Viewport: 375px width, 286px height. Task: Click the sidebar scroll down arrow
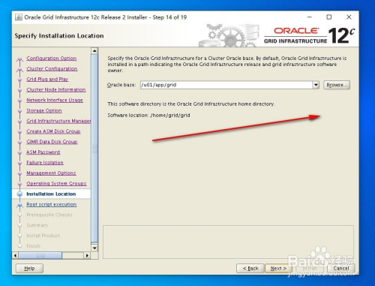point(94,248)
